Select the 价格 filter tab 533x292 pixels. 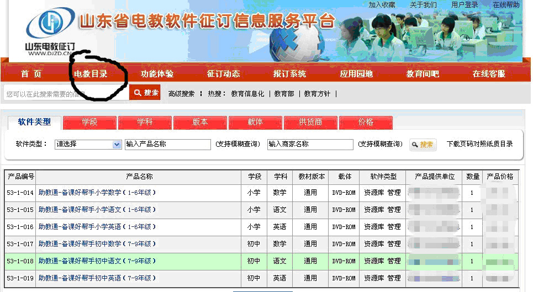coord(366,122)
